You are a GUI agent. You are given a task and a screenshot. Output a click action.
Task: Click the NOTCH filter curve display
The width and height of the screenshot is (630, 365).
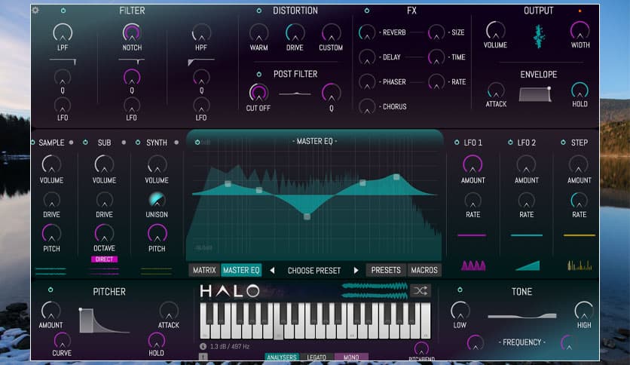click(x=132, y=61)
